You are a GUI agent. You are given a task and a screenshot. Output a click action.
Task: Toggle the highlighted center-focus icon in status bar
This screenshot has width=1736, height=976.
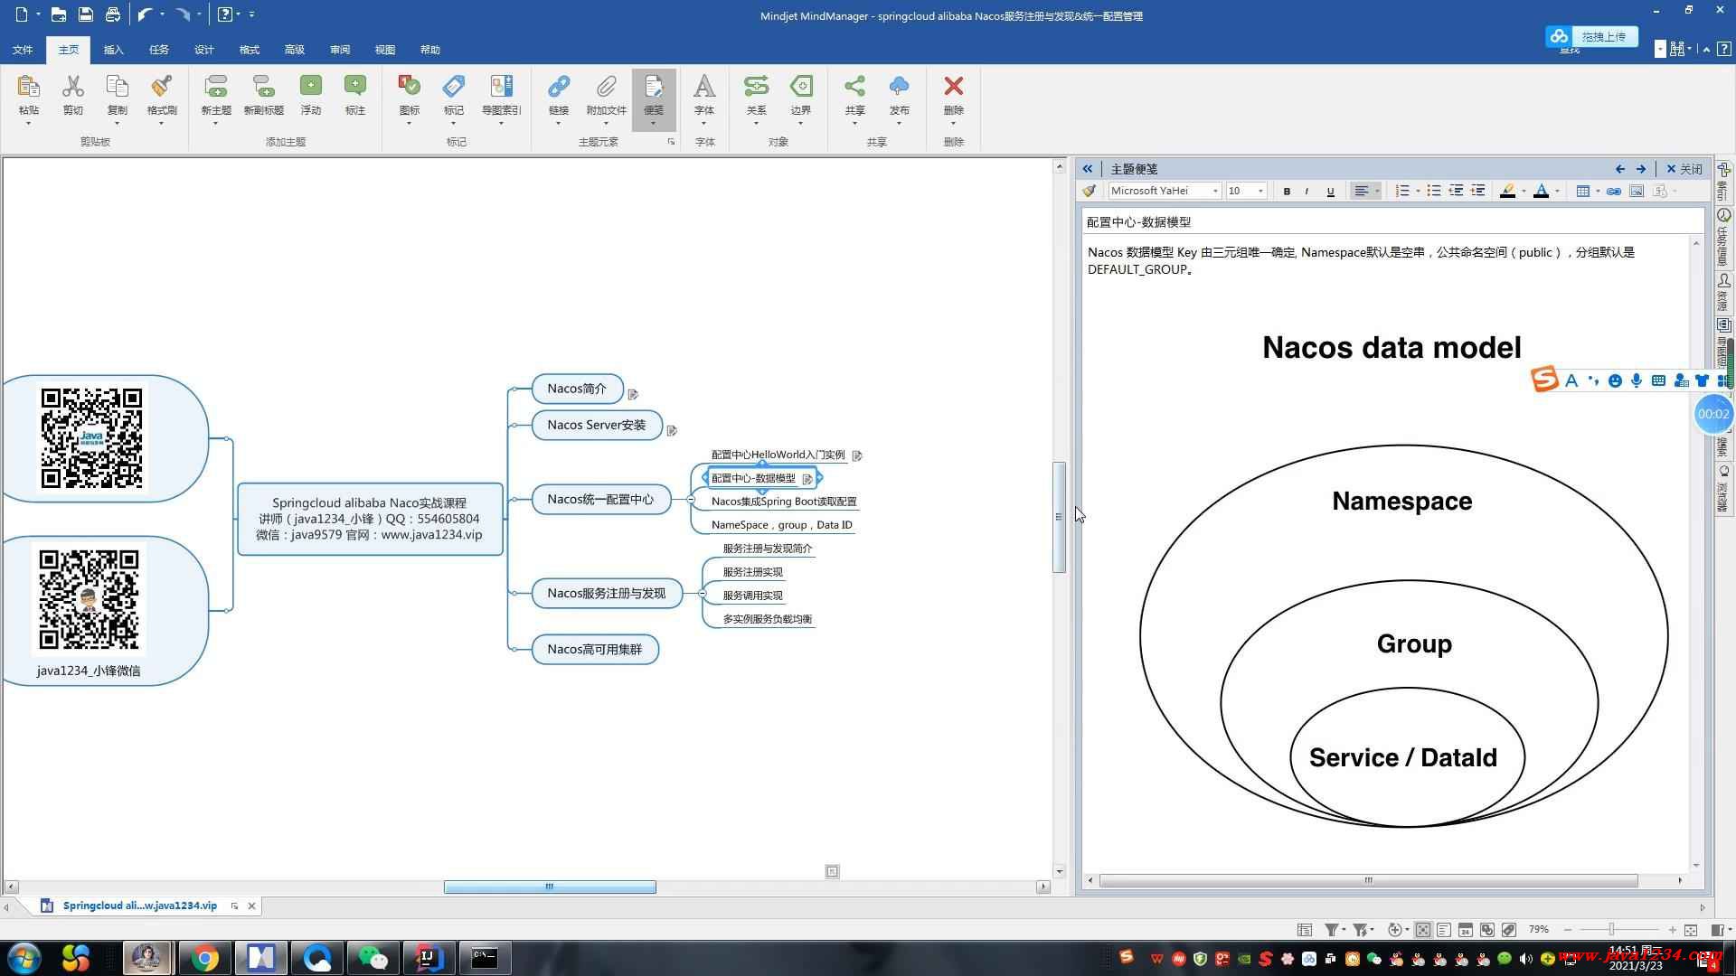[1422, 929]
